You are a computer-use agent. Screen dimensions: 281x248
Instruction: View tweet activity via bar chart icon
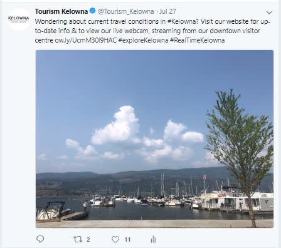click(x=153, y=239)
